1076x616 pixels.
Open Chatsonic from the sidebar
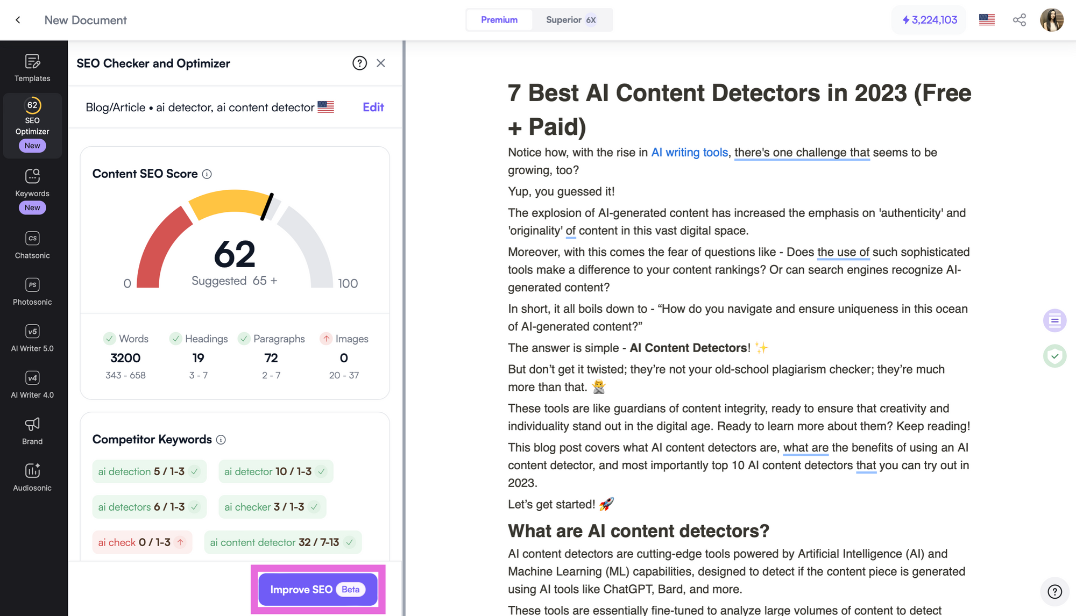[32, 245]
